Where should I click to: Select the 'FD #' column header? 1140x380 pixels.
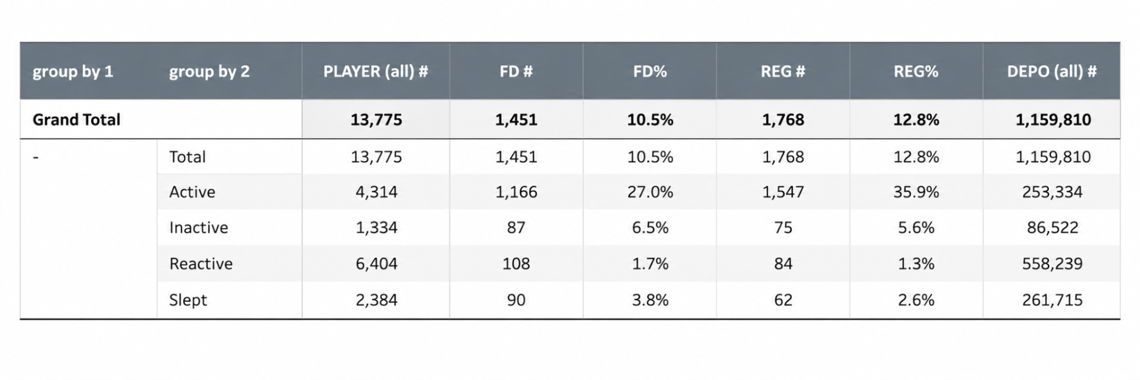[x=516, y=71]
